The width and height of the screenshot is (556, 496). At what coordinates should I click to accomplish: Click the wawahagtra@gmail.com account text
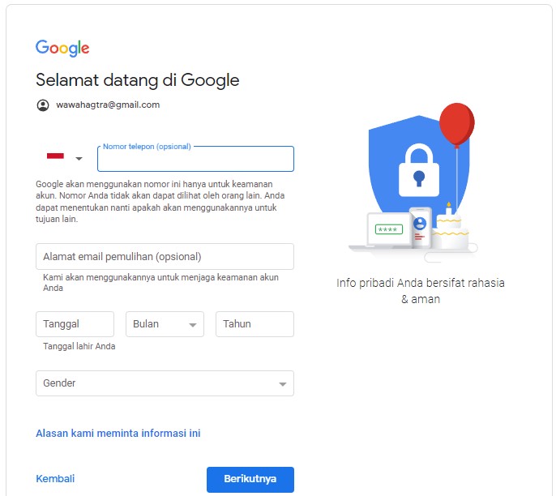pyautogui.click(x=108, y=105)
